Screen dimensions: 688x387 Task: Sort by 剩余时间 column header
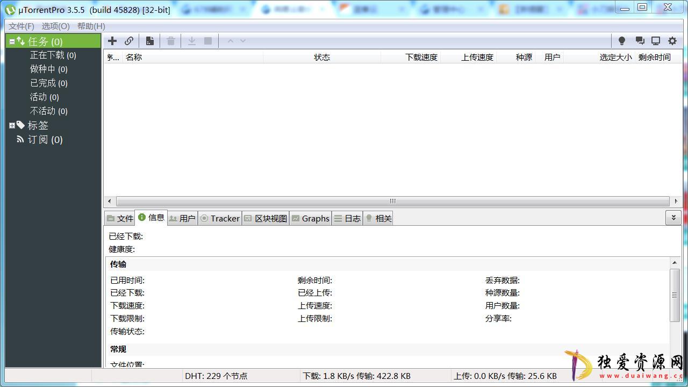tap(654, 57)
